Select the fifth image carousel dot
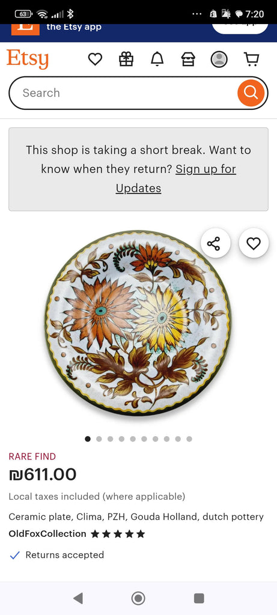This screenshot has height=615, width=277. point(133,439)
